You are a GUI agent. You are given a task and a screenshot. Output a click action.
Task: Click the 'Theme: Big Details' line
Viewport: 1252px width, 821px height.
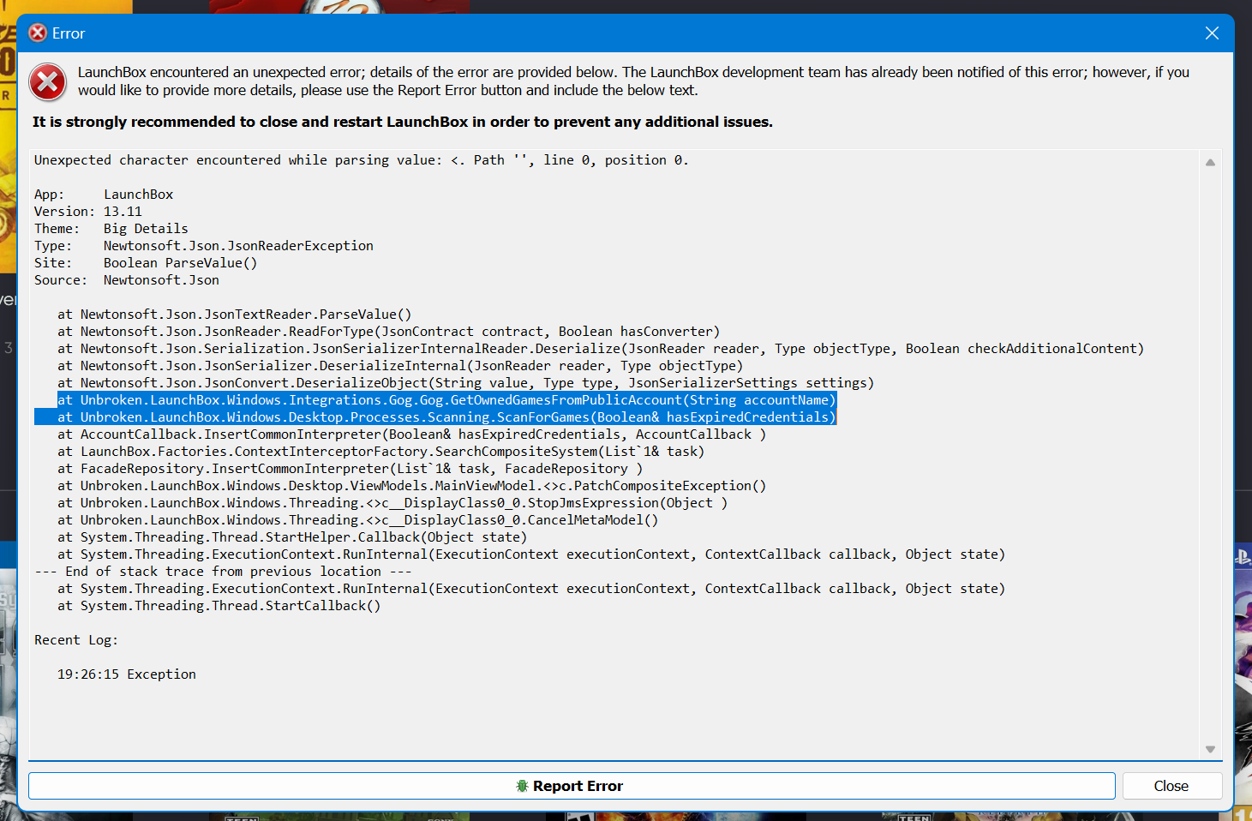click(111, 229)
